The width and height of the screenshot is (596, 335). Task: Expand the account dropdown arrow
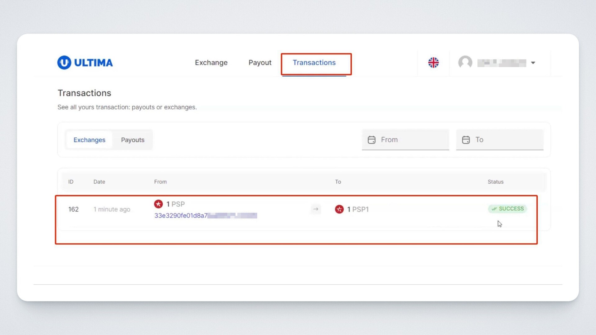point(533,63)
